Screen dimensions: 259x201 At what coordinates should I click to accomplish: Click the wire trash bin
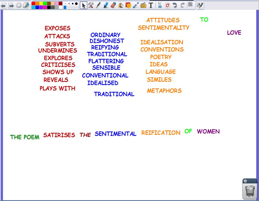[250, 191]
